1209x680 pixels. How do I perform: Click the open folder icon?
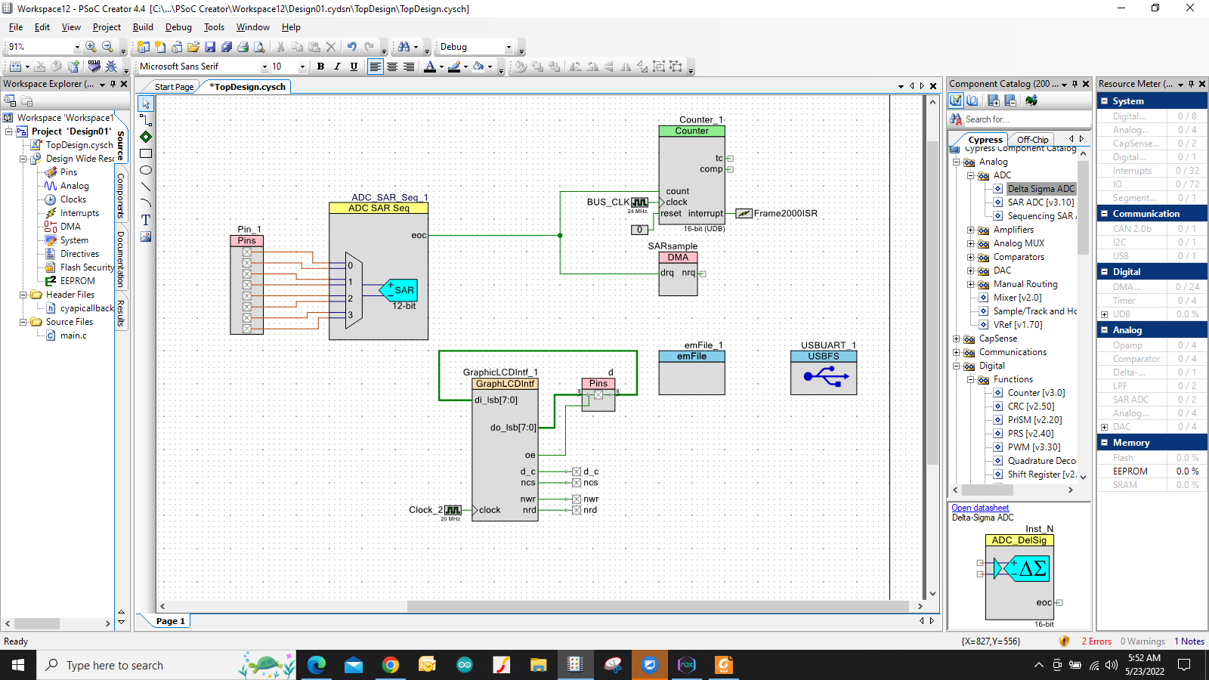pos(193,47)
